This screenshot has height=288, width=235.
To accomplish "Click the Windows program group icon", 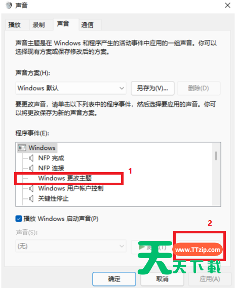I will [22, 148].
